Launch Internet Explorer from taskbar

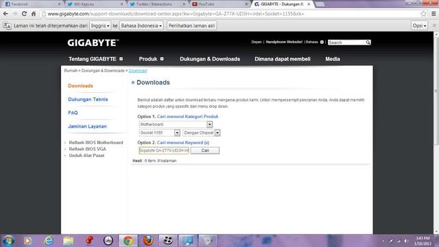pyautogui.click(x=49, y=241)
